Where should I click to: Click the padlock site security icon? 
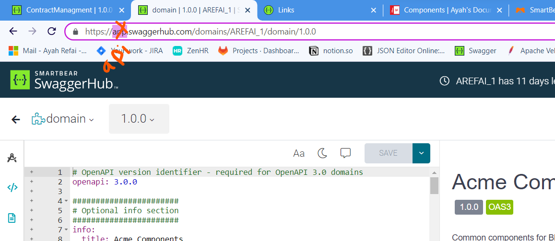(x=75, y=32)
